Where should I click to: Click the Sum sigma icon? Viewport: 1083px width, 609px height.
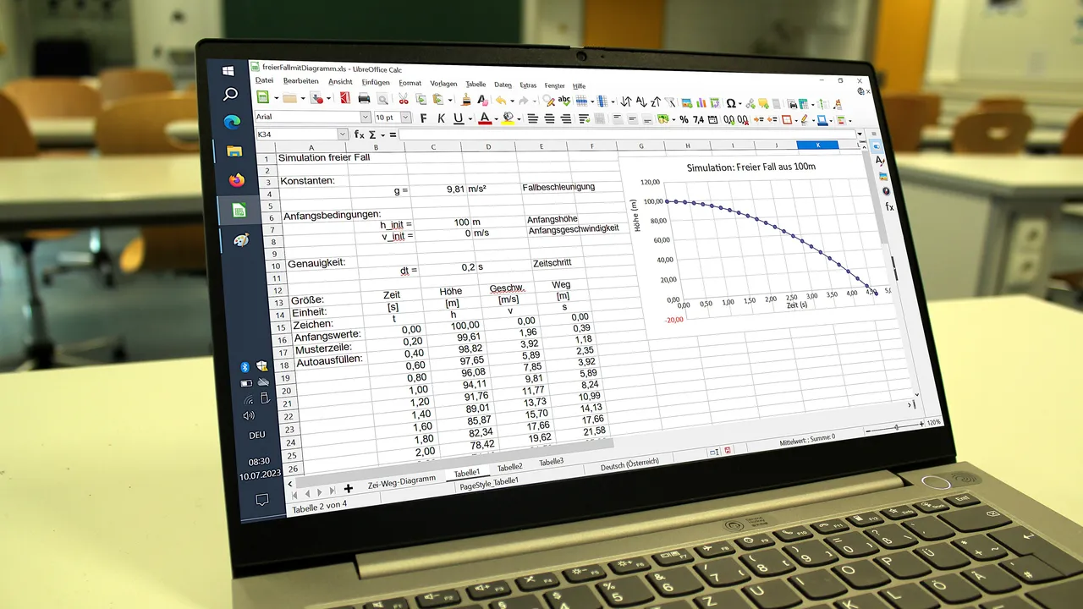(x=372, y=134)
